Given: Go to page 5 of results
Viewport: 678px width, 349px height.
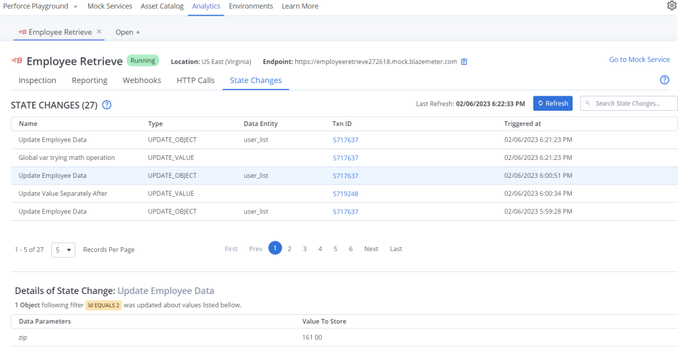Looking at the screenshot, I should (335, 249).
